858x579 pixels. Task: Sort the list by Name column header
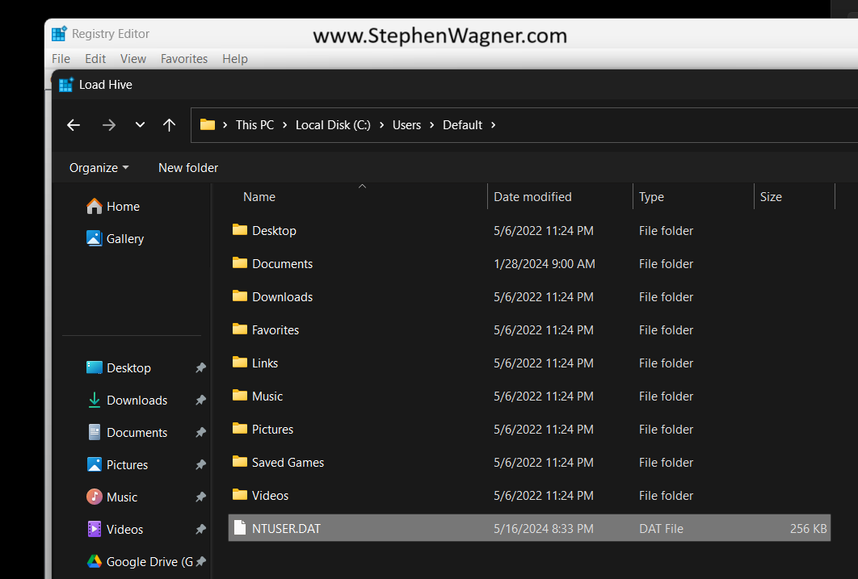(259, 197)
